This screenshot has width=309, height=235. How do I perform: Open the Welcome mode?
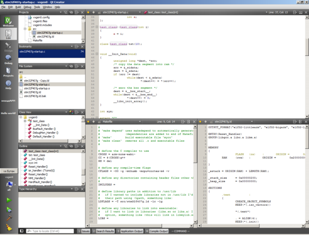click(8, 22)
